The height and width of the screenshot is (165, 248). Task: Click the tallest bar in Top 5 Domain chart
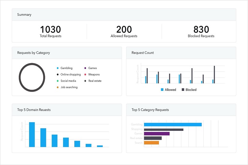pyautogui.click(x=32, y=135)
